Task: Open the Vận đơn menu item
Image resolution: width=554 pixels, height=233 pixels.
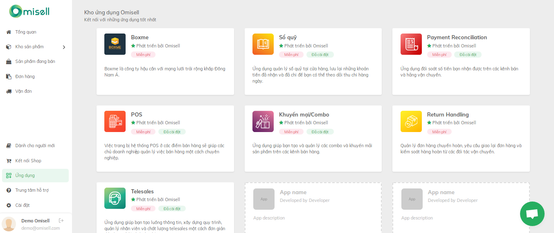Action: point(23,91)
